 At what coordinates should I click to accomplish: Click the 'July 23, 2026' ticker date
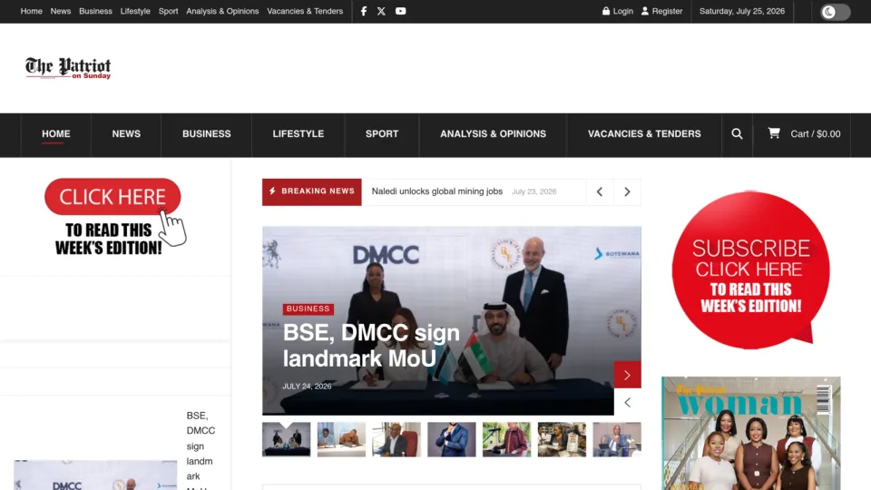coord(533,191)
